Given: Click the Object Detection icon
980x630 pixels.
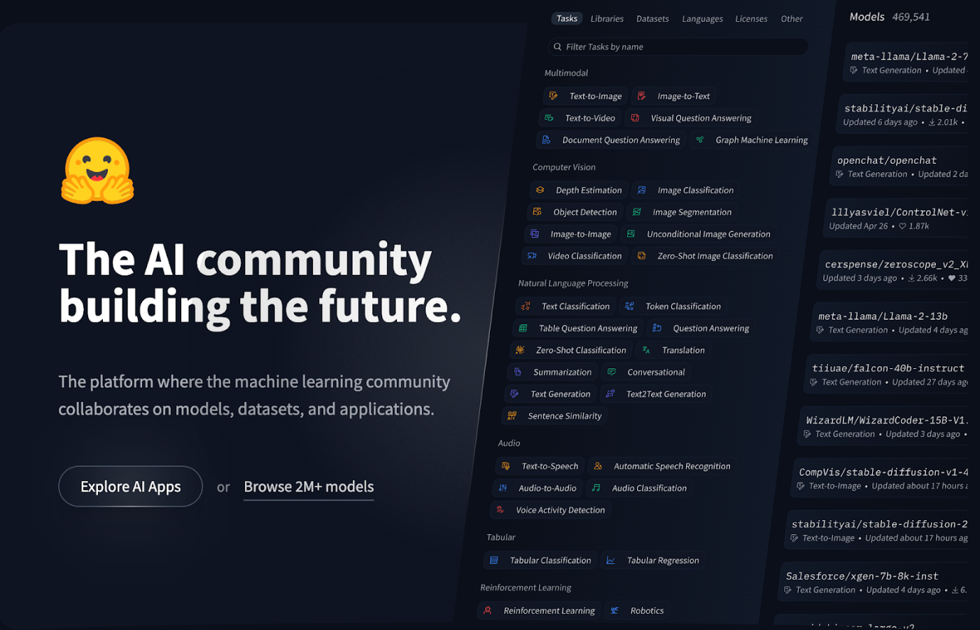Looking at the screenshot, I should tap(537, 212).
